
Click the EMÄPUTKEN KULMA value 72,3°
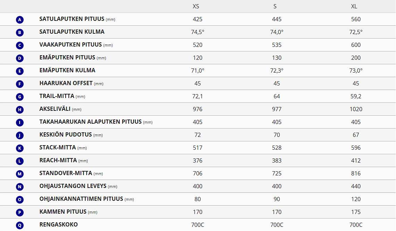click(x=277, y=71)
